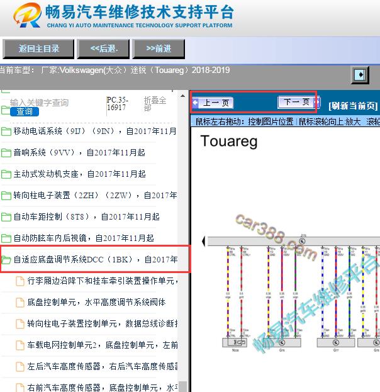Screen dimensions: 380x392
Task: Click the blue 查询 search button
Action: click(25, 111)
